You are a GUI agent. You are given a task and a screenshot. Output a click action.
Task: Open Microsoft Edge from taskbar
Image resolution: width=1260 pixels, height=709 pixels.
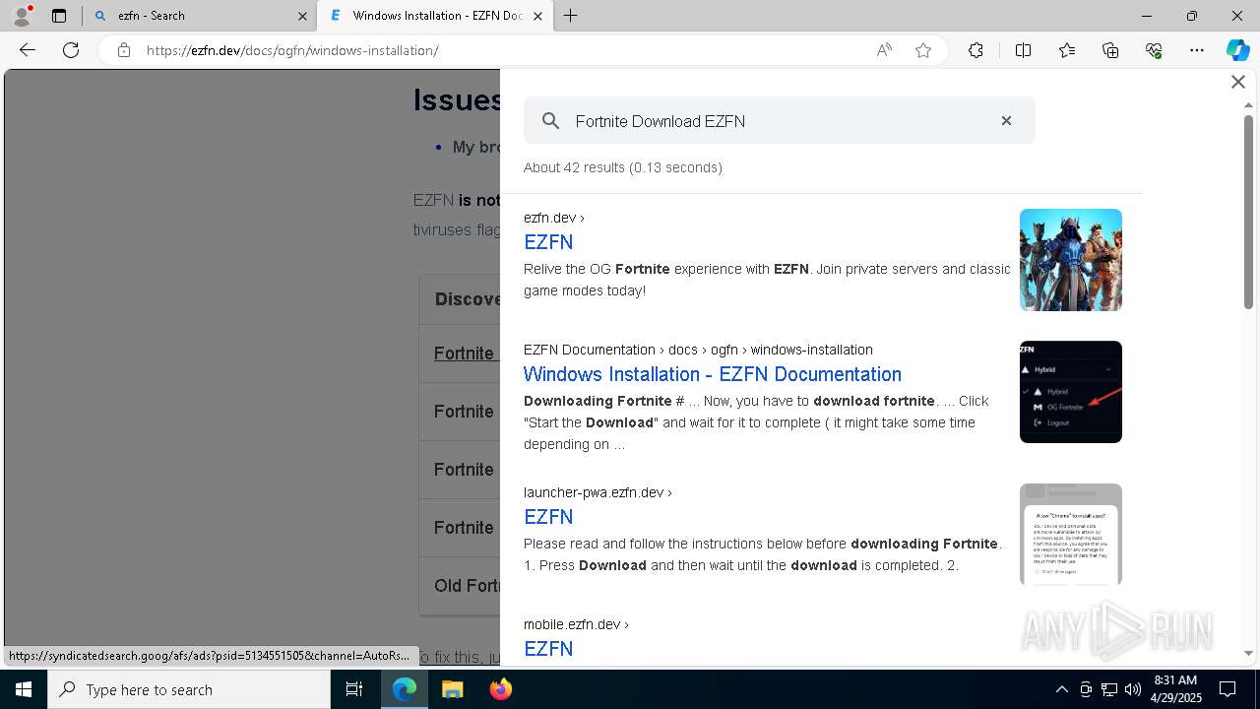(405, 689)
